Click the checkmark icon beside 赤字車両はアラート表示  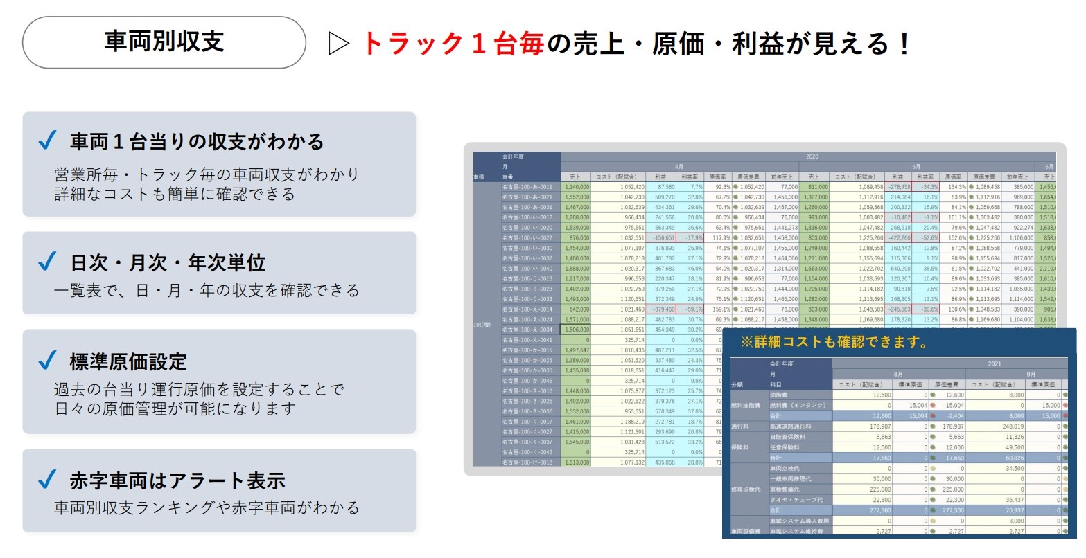pos(47,480)
